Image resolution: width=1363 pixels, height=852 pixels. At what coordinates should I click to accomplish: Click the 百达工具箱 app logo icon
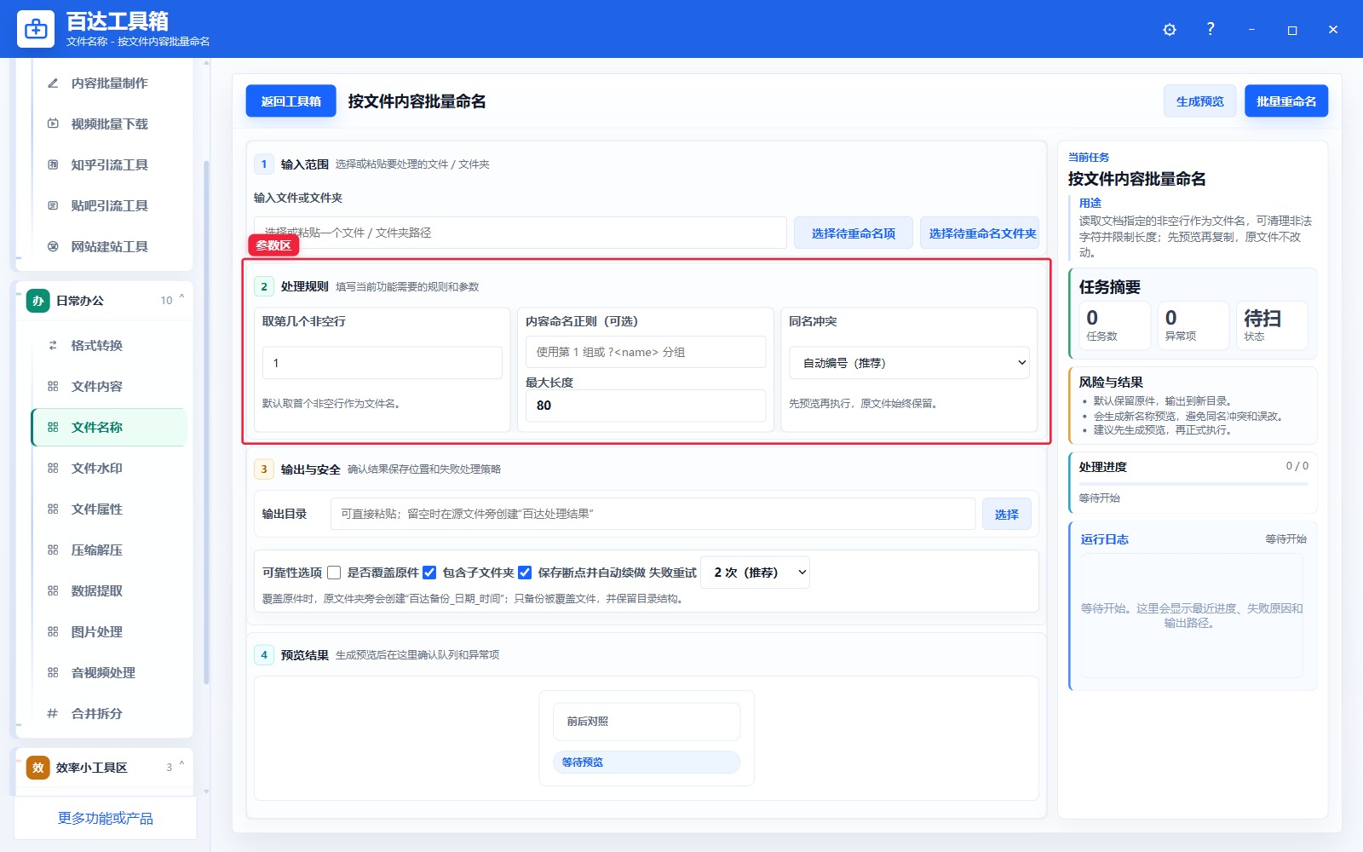[x=36, y=29]
